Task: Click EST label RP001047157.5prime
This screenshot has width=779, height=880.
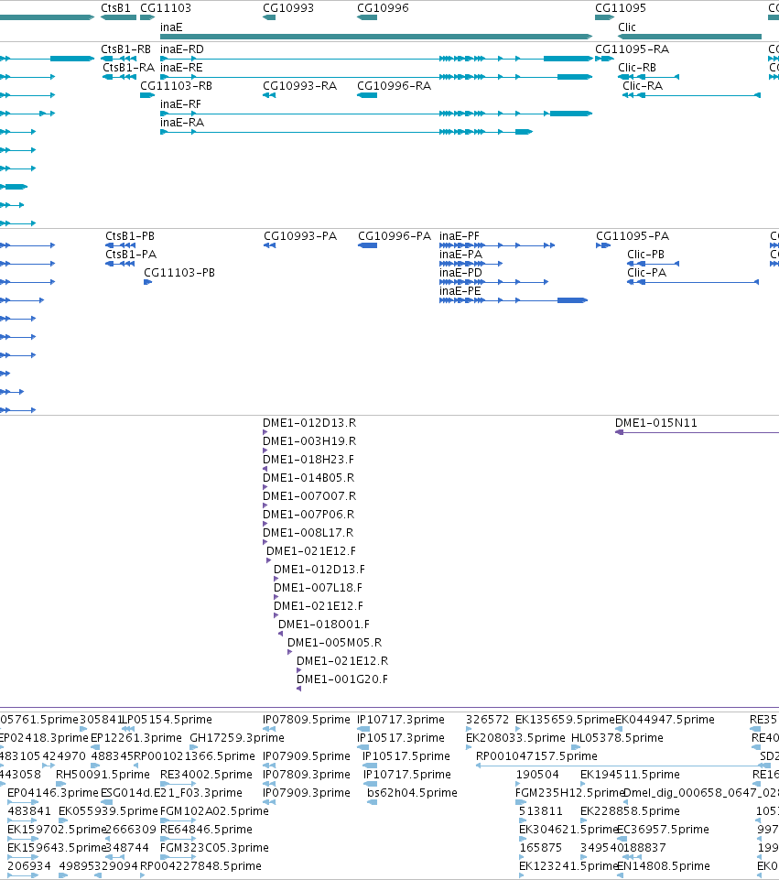Action: 536,756
